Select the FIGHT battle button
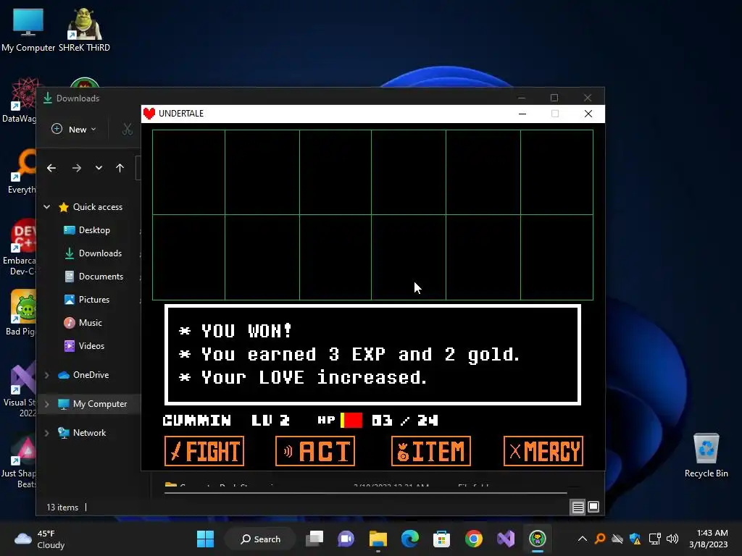 204,451
